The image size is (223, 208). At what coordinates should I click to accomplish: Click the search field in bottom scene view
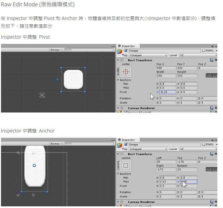pos(89,144)
